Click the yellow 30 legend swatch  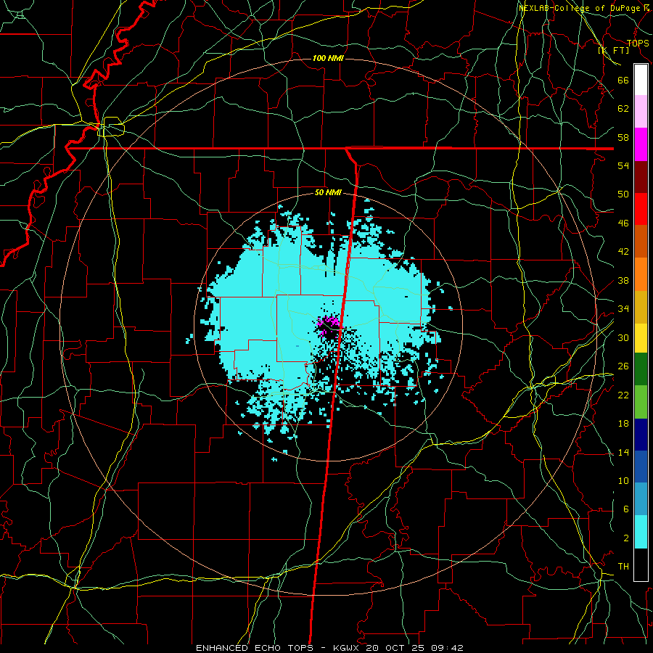[x=641, y=338]
